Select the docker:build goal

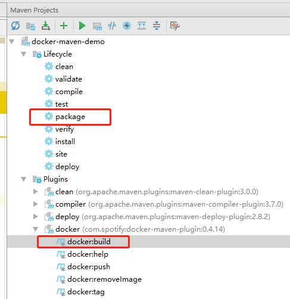coord(89,242)
